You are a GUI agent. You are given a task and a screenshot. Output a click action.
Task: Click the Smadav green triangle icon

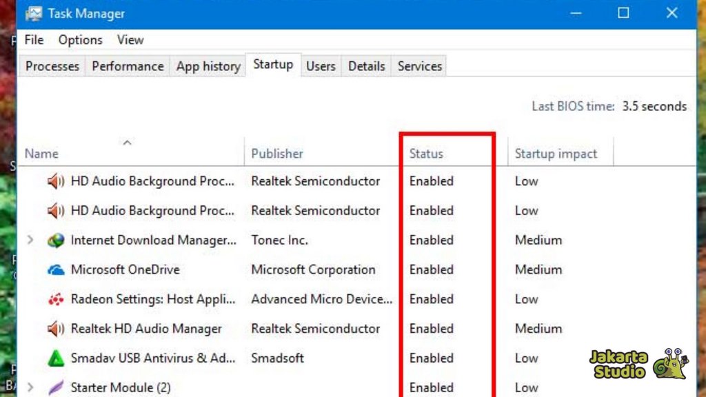point(56,358)
